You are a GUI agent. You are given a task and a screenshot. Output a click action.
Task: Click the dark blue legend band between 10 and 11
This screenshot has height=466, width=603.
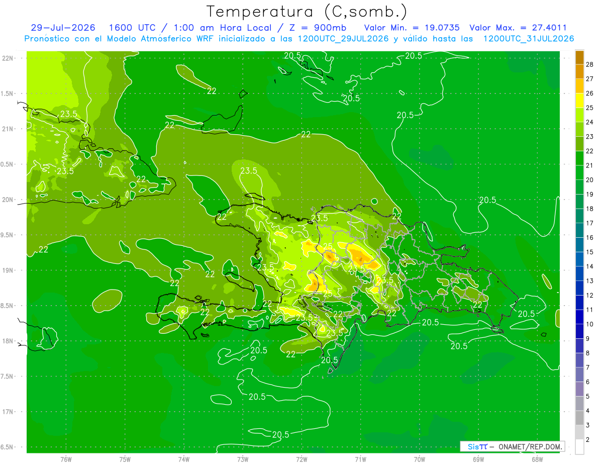coord(579,317)
